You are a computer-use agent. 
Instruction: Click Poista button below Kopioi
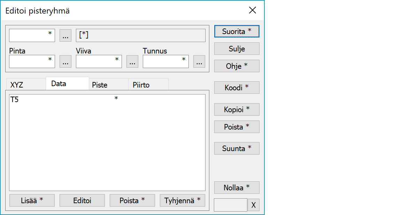coord(237,127)
